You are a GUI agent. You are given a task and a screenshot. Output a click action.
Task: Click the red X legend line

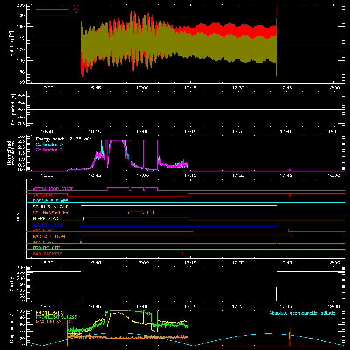tap(52, 9)
